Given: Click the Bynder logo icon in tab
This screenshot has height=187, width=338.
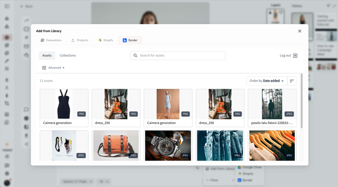Looking at the screenshot, I should tap(124, 40).
